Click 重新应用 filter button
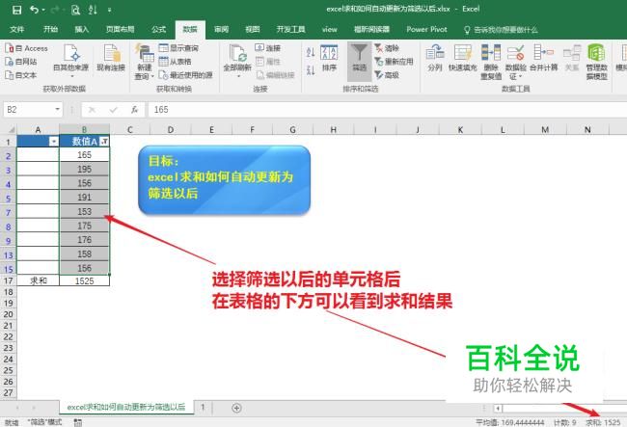Viewport: 627px width, 427px height. (394, 62)
